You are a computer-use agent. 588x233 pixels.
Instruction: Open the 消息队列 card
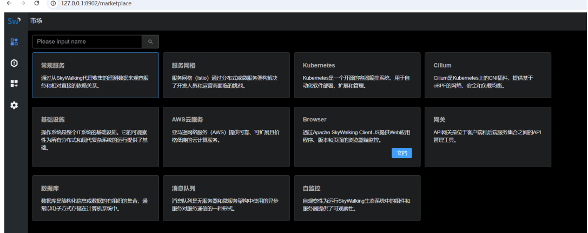[226, 198]
